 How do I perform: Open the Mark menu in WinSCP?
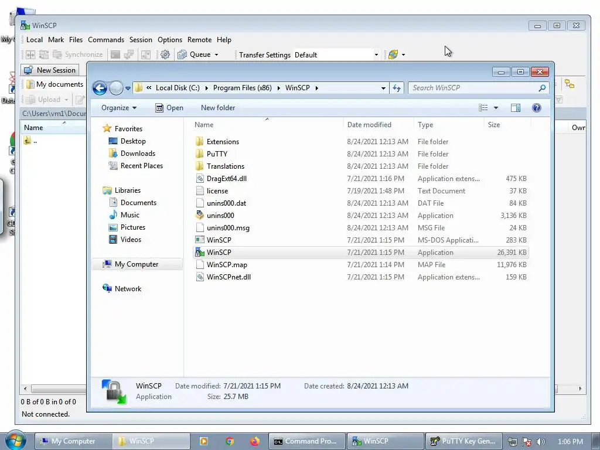[56, 40]
